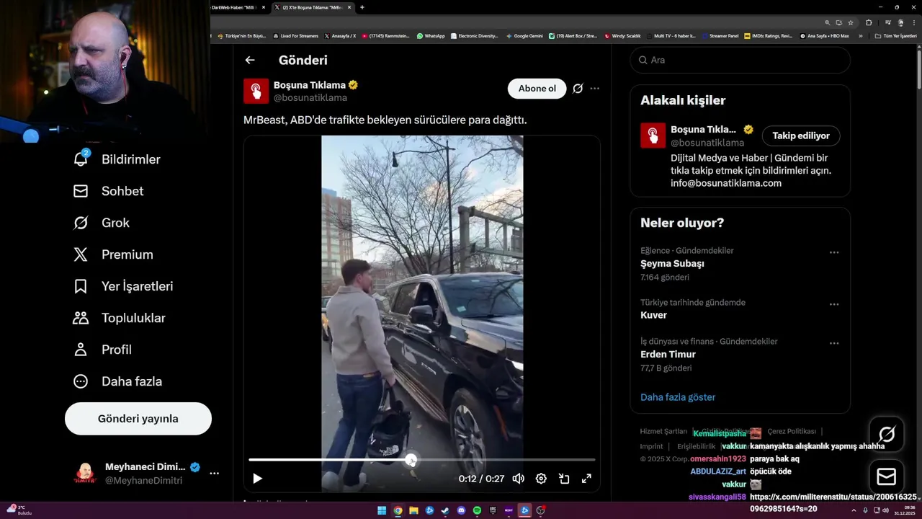The width and height of the screenshot is (922, 519).
Task: Go back using the arrow beside Gönderi
Action: (250, 61)
